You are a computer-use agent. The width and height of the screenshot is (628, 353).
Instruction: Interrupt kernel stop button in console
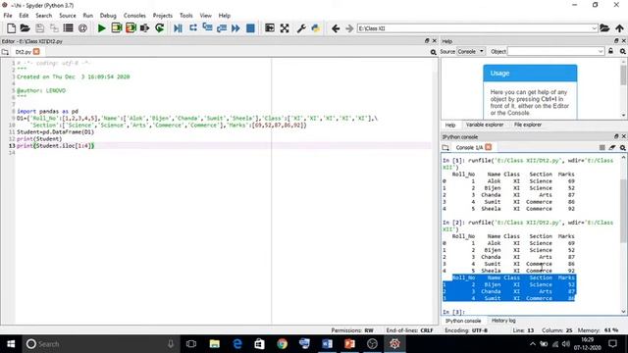[602, 148]
